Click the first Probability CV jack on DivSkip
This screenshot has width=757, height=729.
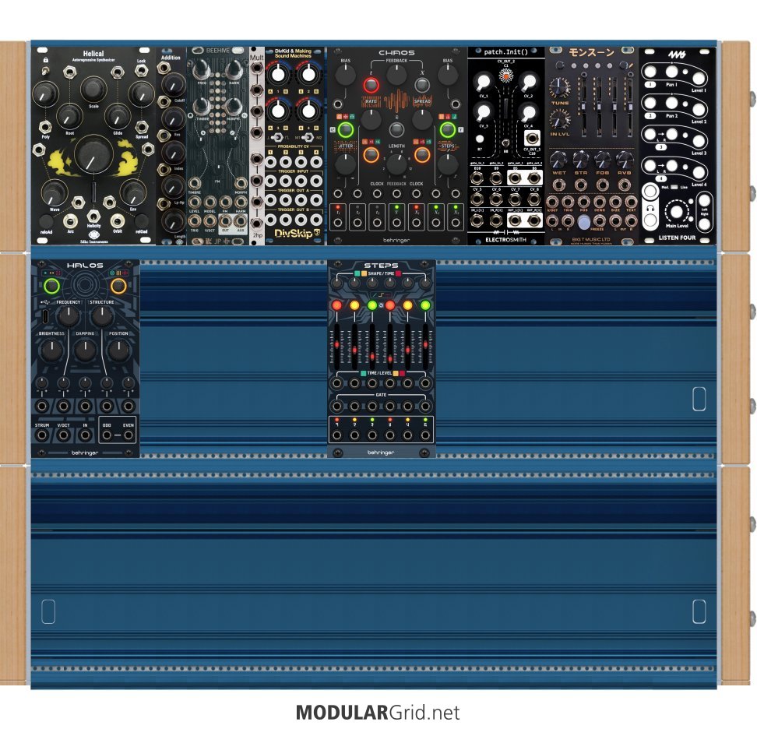270,162
